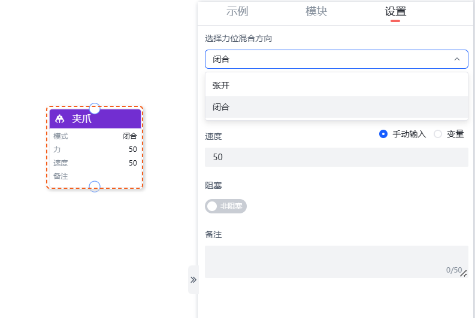475x318 pixels.
Task: Click the top connector circle of the 夹爪 node
Action: [x=95, y=108]
